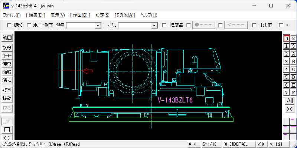This screenshot has height=148, width=297.
Task: Select layer 9 button
Action: (x=293, y=46)
